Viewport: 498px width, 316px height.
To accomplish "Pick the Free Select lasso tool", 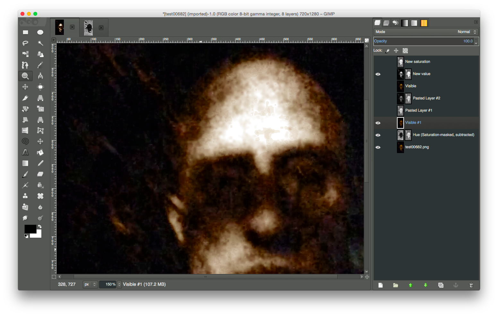I will tap(25, 43).
